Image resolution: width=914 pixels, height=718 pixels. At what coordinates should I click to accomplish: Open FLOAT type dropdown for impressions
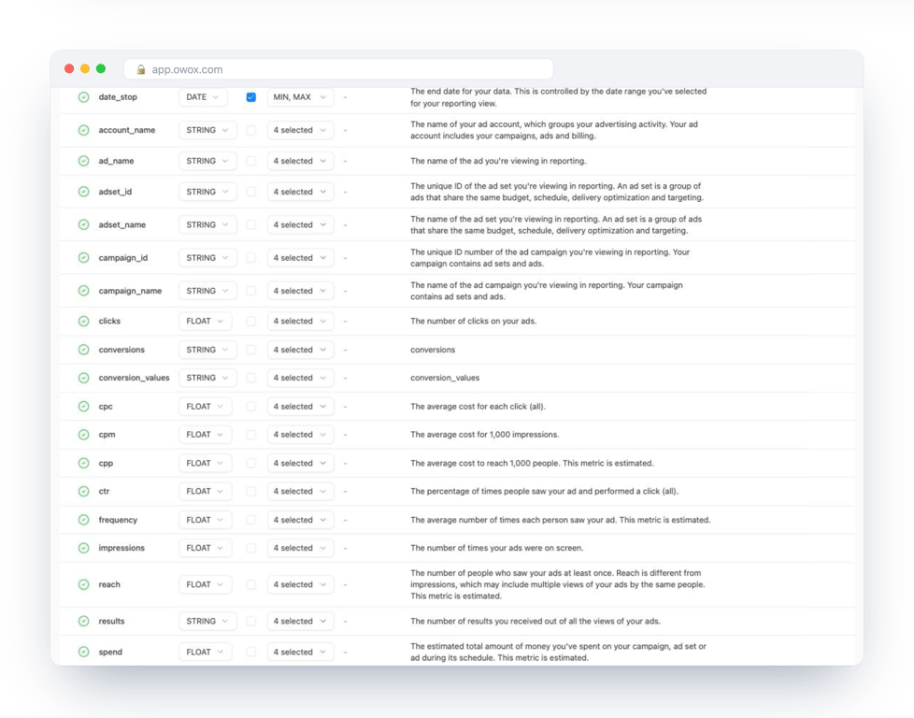click(206, 548)
